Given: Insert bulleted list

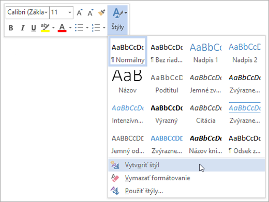Looking at the screenshot, I should (79, 28).
